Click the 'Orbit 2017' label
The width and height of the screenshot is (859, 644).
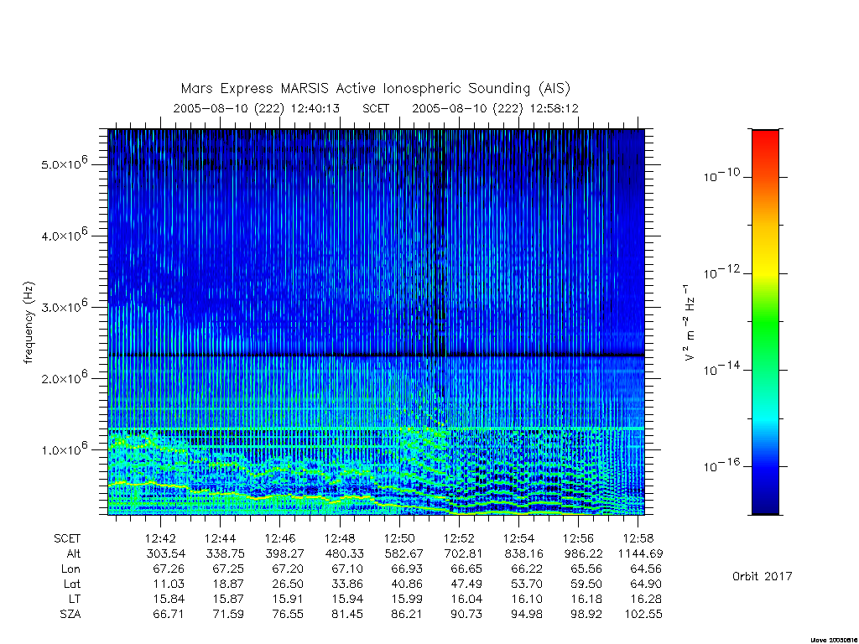click(x=762, y=576)
